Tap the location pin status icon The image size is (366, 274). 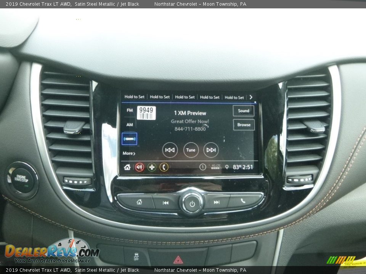[x=227, y=167]
